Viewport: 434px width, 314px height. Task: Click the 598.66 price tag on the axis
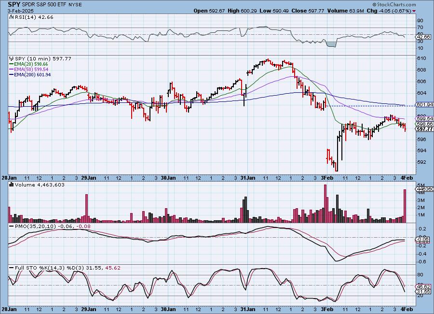click(x=424, y=124)
